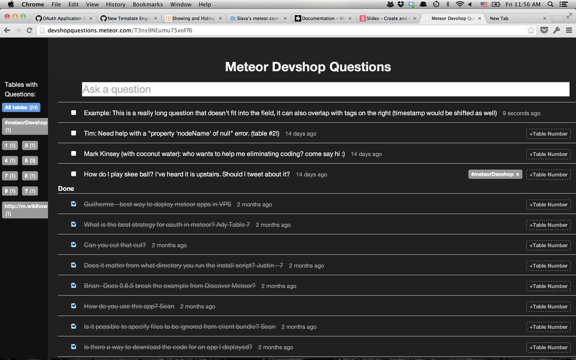The image size is (576, 360).
Task: Filter questions by table 4
Action: 10,161
